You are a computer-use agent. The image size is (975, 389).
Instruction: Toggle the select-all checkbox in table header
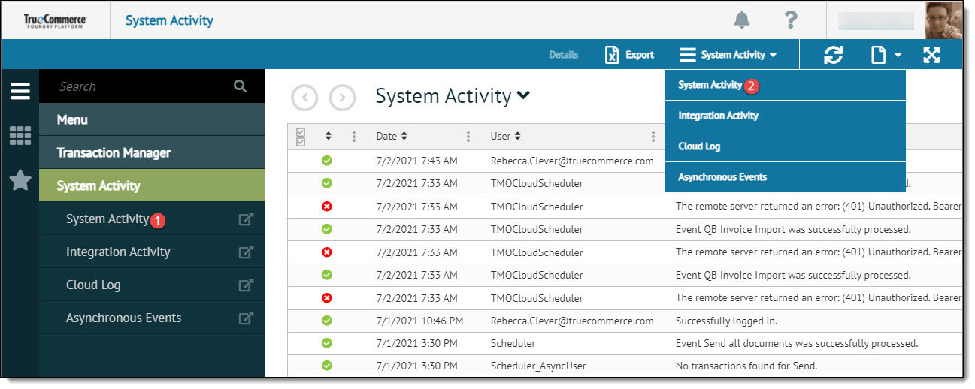click(301, 137)
